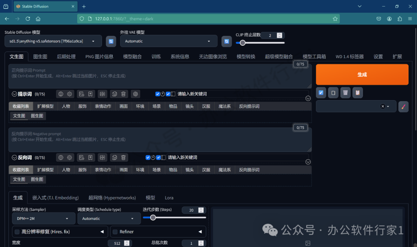Open the WD 1.4 标签器 tab
This screenshot has width=417, height=247.
349,56
